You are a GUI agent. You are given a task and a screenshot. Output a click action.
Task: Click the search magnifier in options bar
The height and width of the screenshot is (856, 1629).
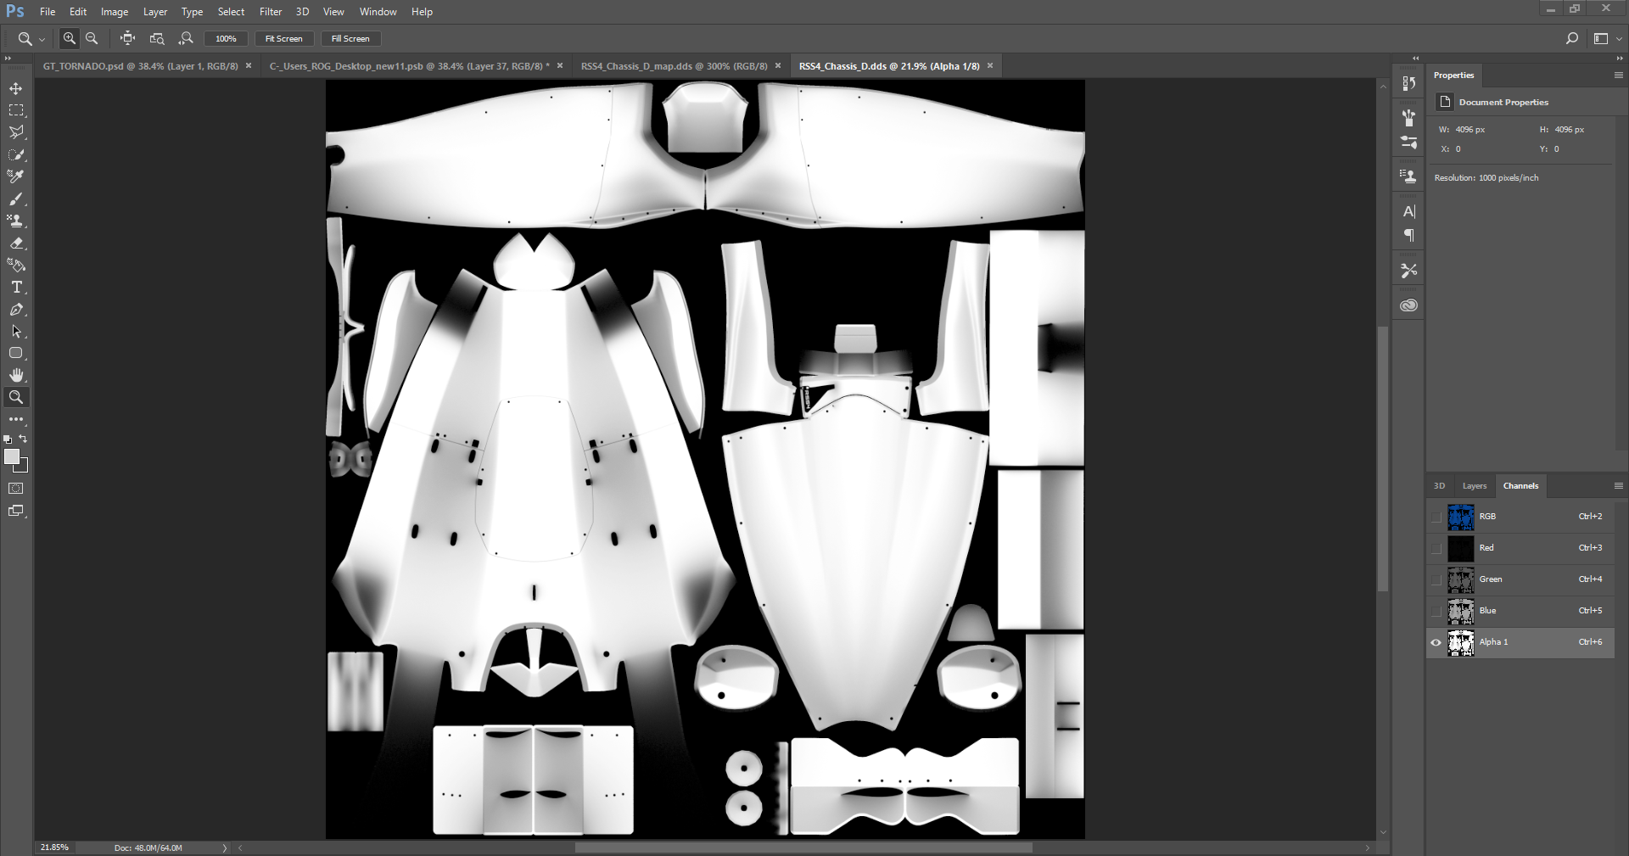click(x=1571, y=38)
